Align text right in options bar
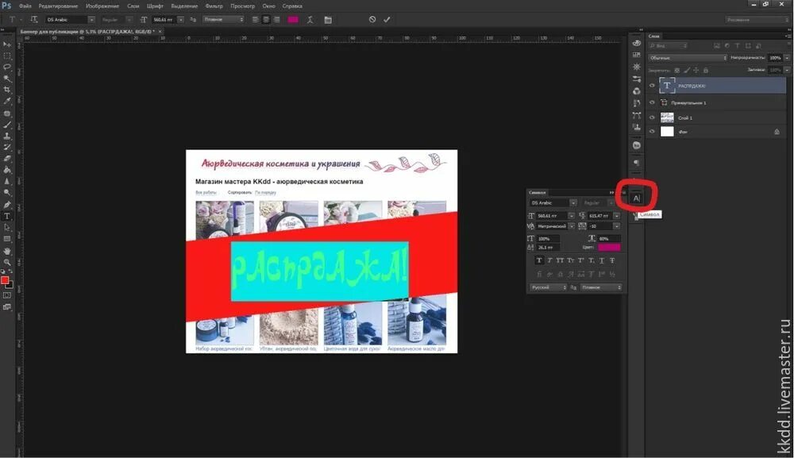Screen dimensions: 794x458 click(x=277, y=19)
